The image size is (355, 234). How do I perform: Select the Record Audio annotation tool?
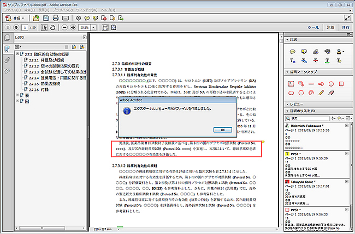point(327,52)
